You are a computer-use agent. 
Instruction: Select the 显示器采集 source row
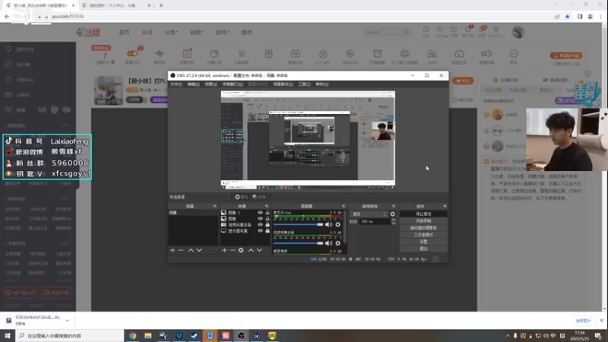[x=245, y=231]
